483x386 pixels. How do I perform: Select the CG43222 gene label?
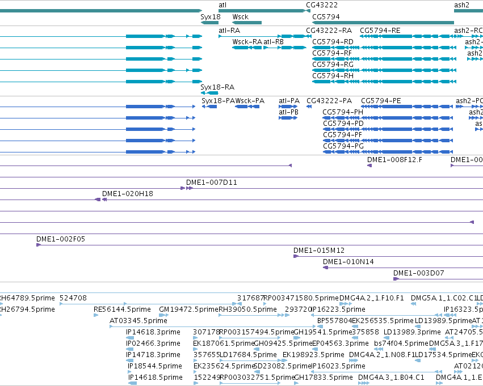[322, 5]
